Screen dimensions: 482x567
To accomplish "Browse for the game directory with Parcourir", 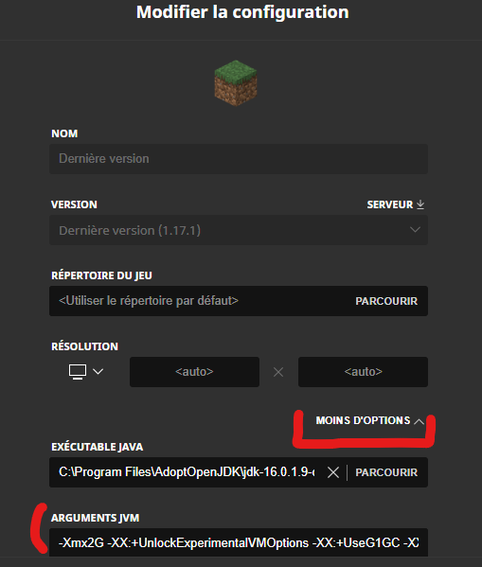I will tap(386, 301).
